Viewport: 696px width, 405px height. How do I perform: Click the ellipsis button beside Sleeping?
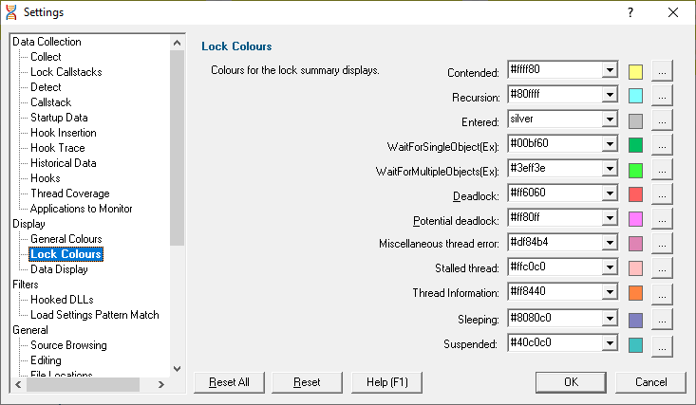(x=662, y=320)
